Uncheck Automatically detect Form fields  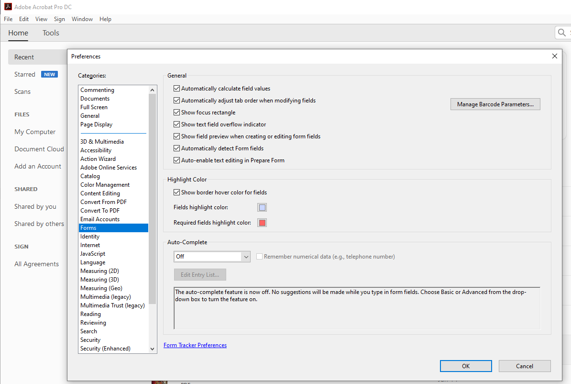click(x=176, y=148)
